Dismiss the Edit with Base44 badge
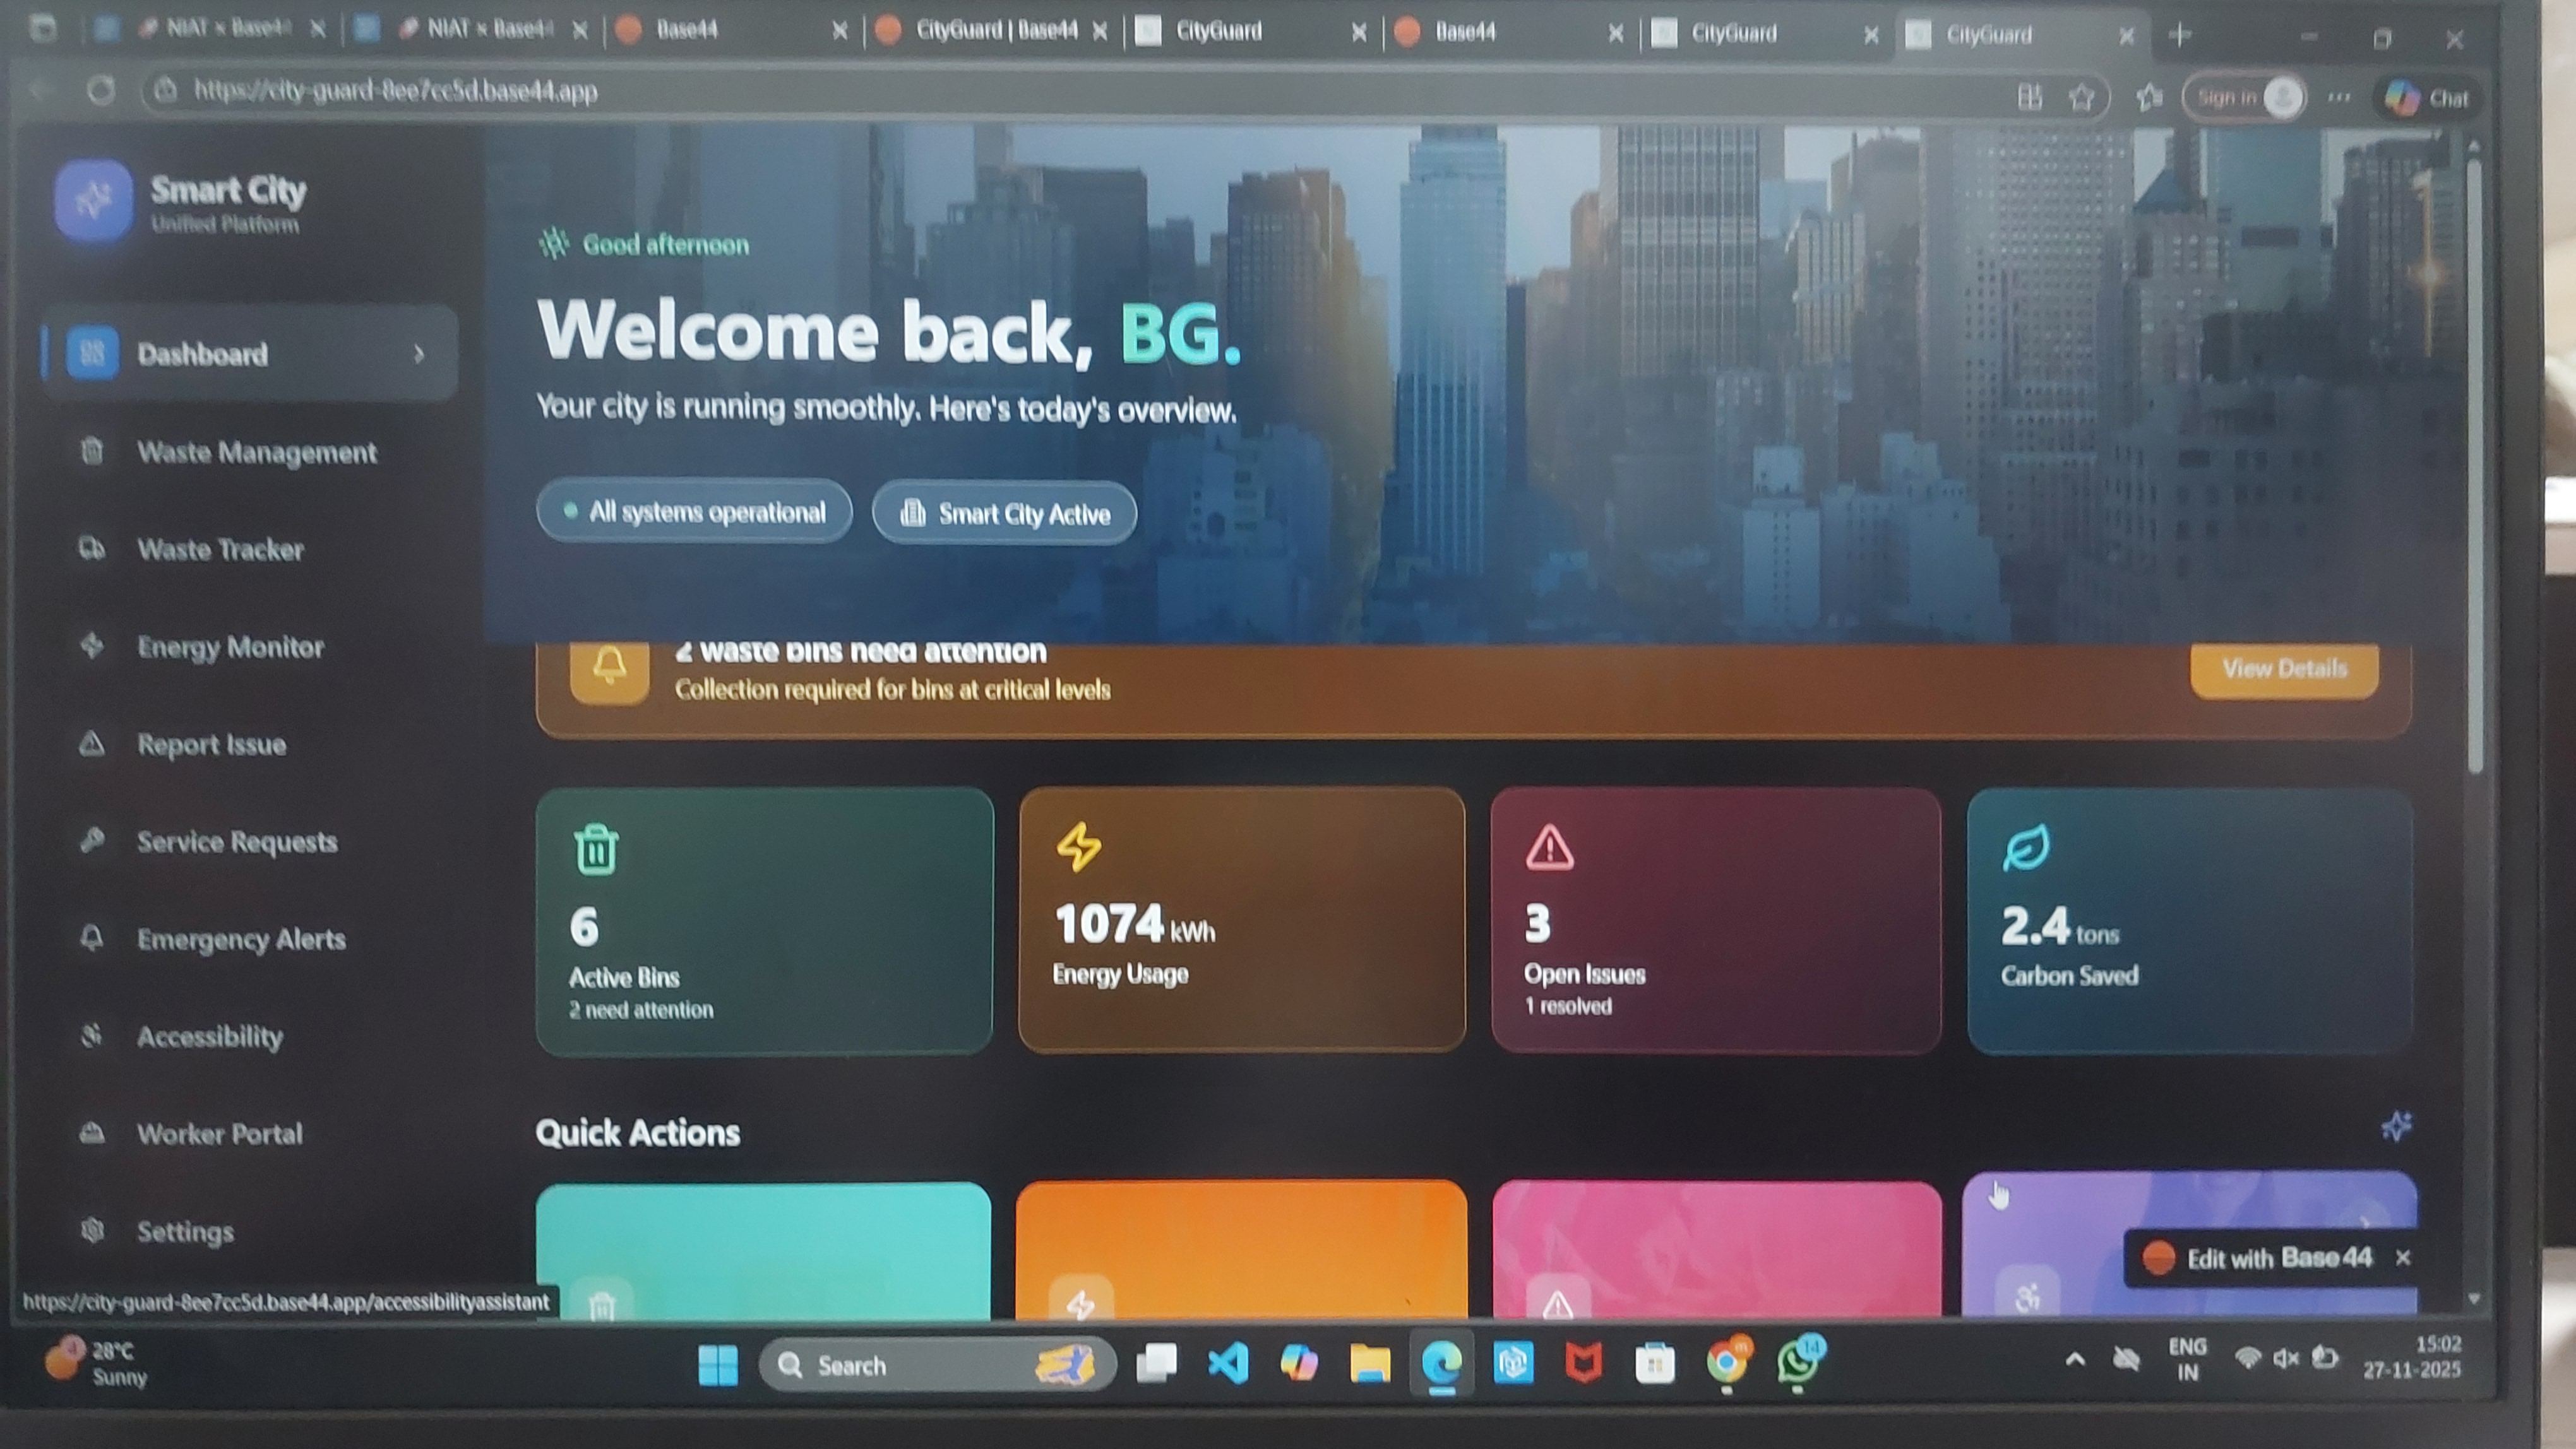The image size is (2576, 1449). pyautogui.click(x=2403, y=1257)
